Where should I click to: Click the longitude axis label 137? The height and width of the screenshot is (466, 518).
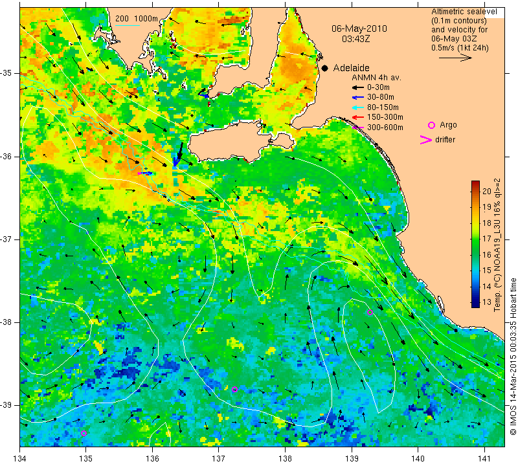coord(219,459)
